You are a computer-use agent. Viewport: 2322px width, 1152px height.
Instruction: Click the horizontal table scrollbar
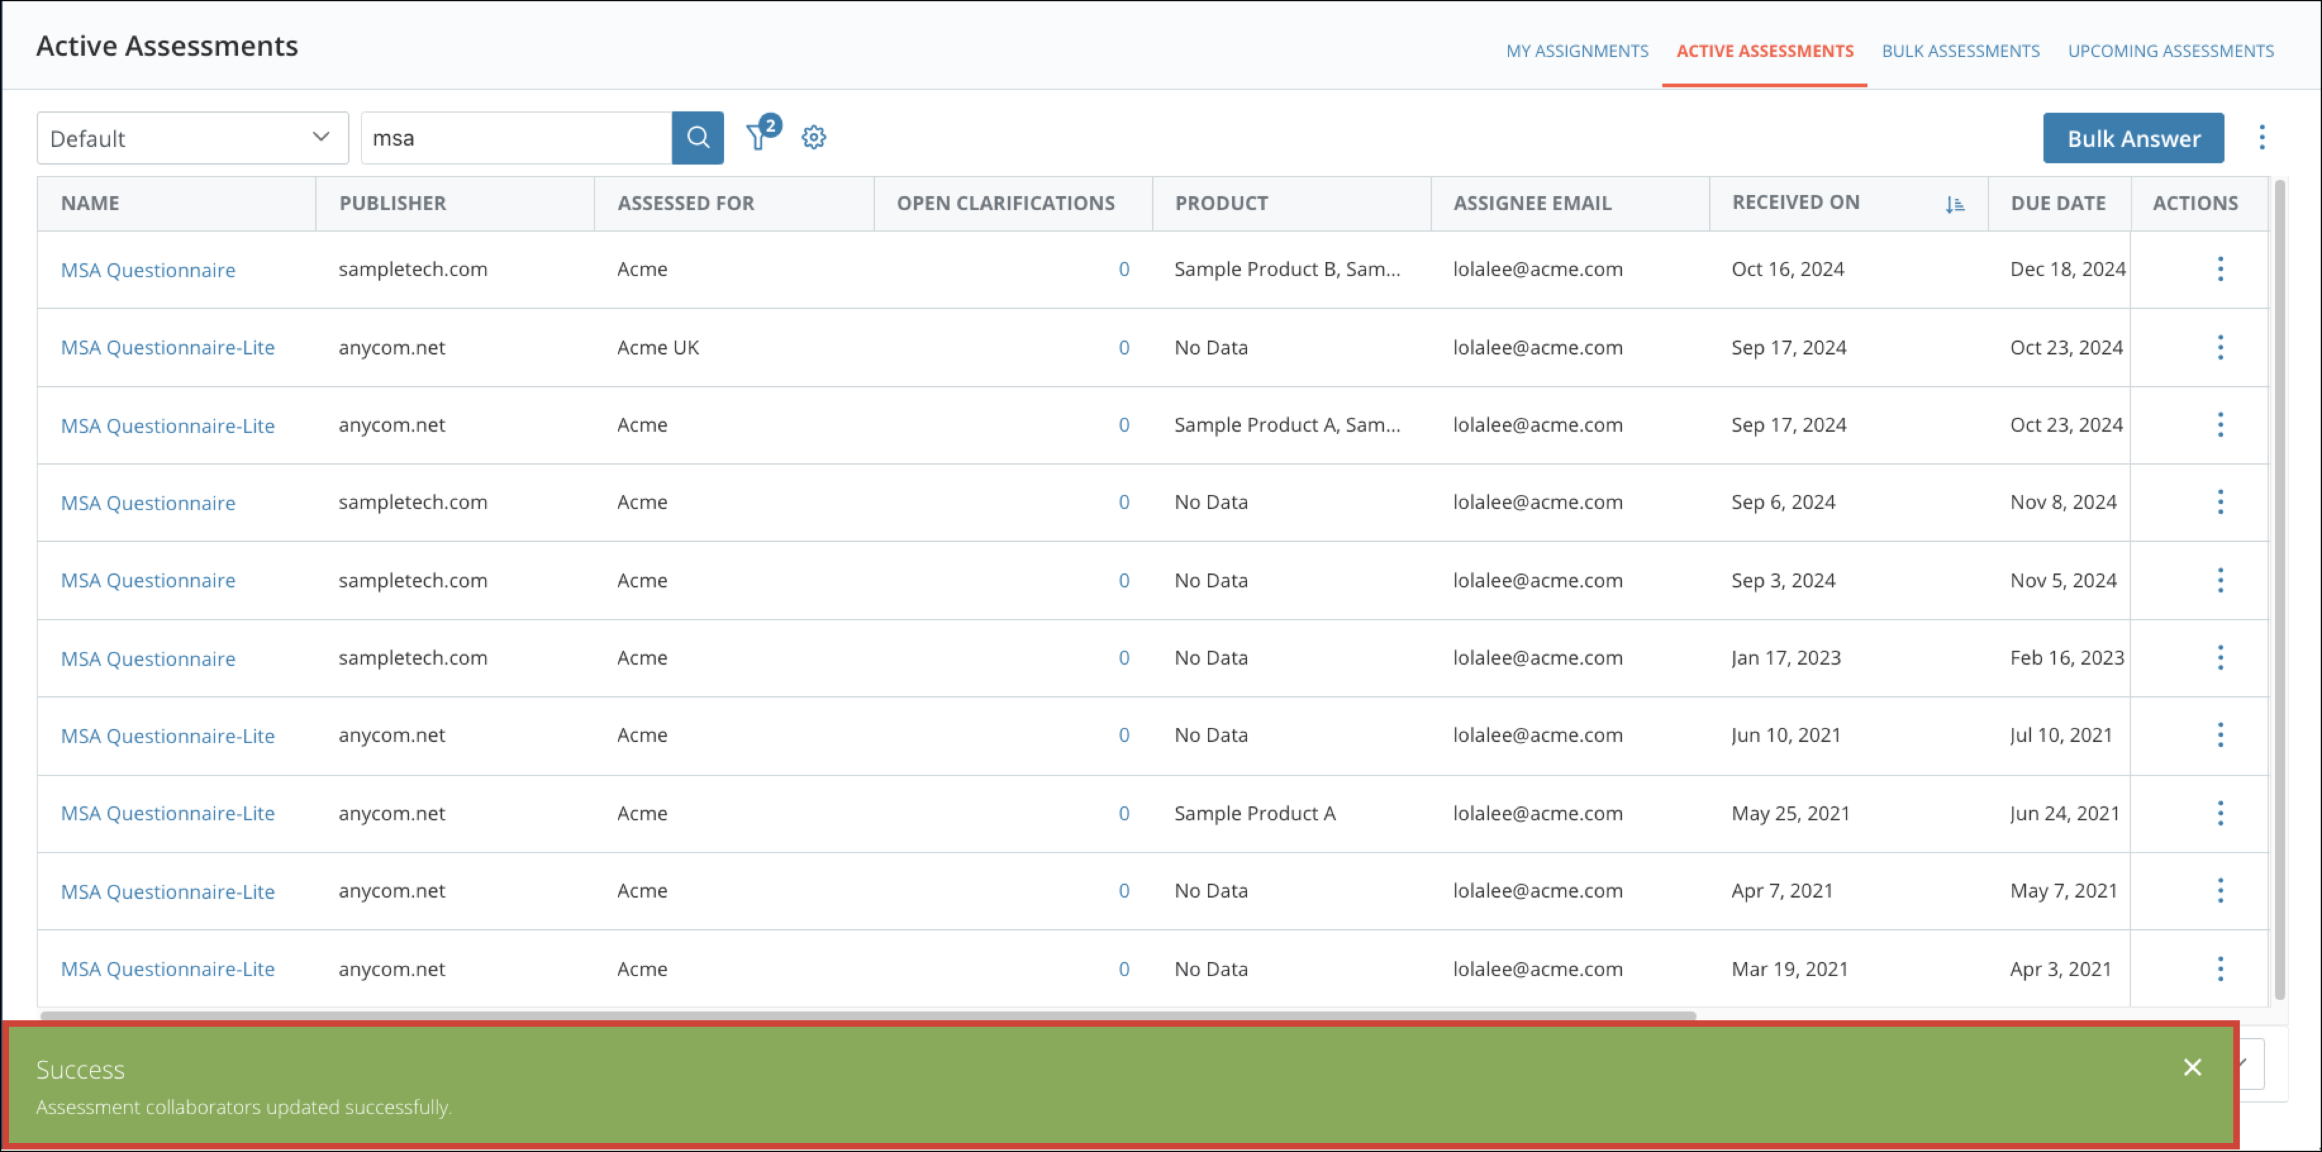(868, 1016)
